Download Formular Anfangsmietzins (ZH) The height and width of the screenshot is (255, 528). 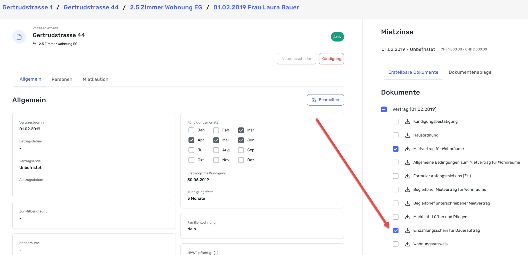407,176
